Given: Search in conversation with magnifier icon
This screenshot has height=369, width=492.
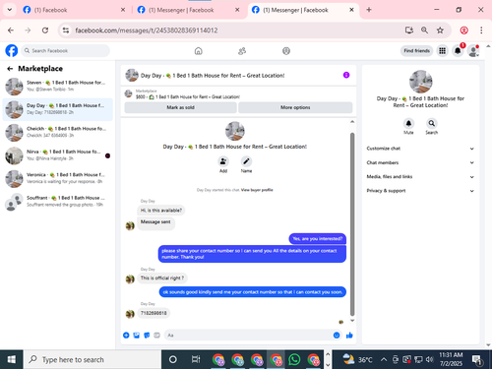Looking at the screenshot, I should [x=432, y=123].
